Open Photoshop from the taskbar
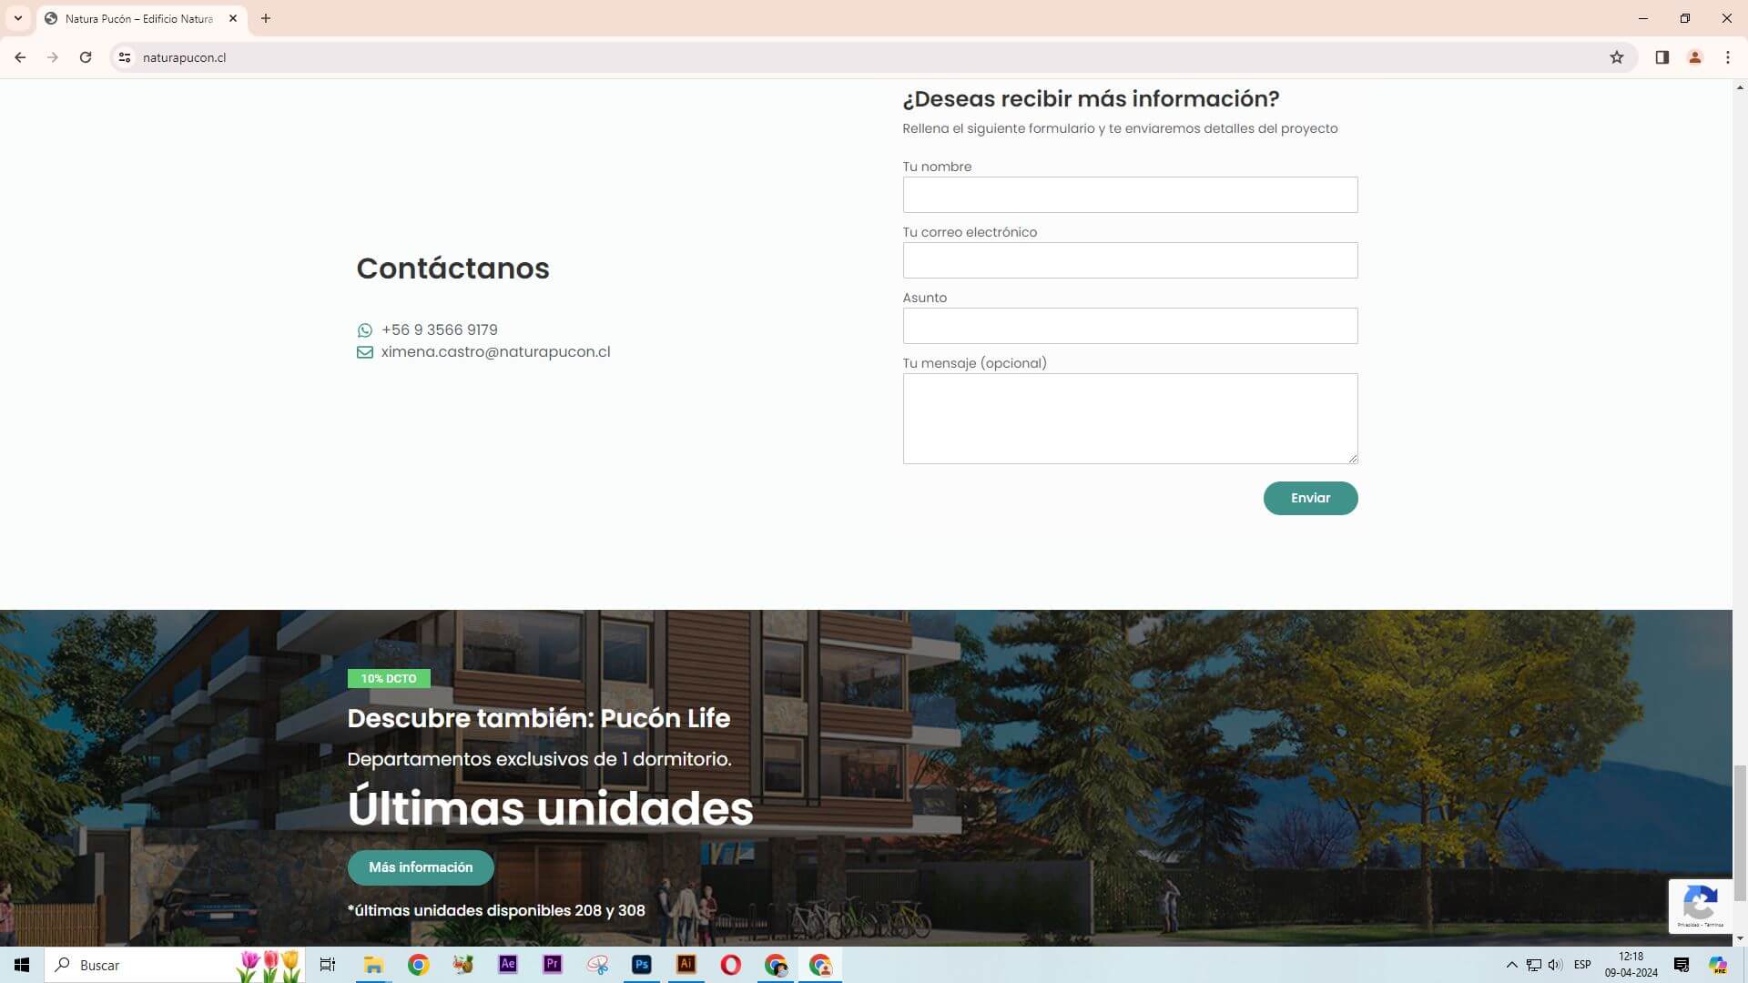The image size is (1748, 983). coord(642,965)
